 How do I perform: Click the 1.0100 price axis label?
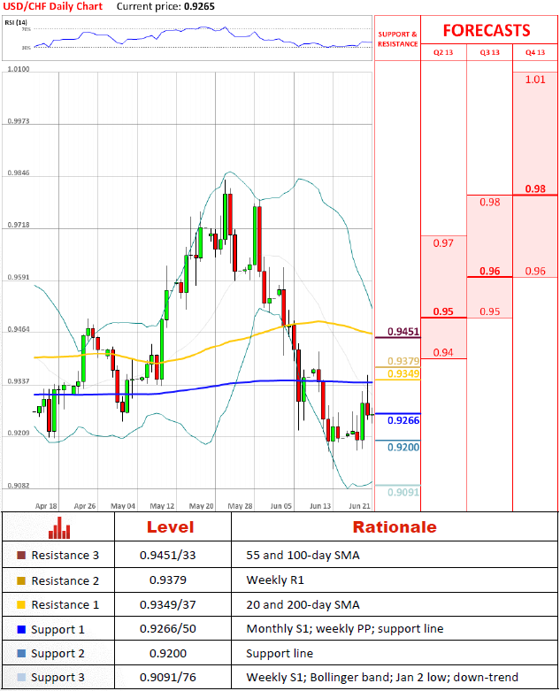pyautogui.click(x=19, y=69)
